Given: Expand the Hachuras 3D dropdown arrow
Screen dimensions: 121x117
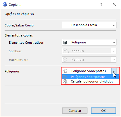Looking at the screenshot, I should (x=114, y=60).
